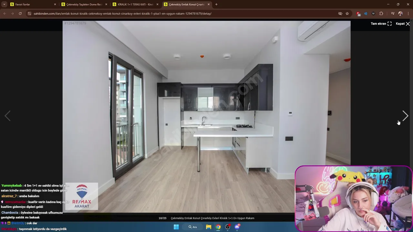413x232 pixels.
Task: Open the blue sound-wave extension icon
Action: tap(366, 14)
